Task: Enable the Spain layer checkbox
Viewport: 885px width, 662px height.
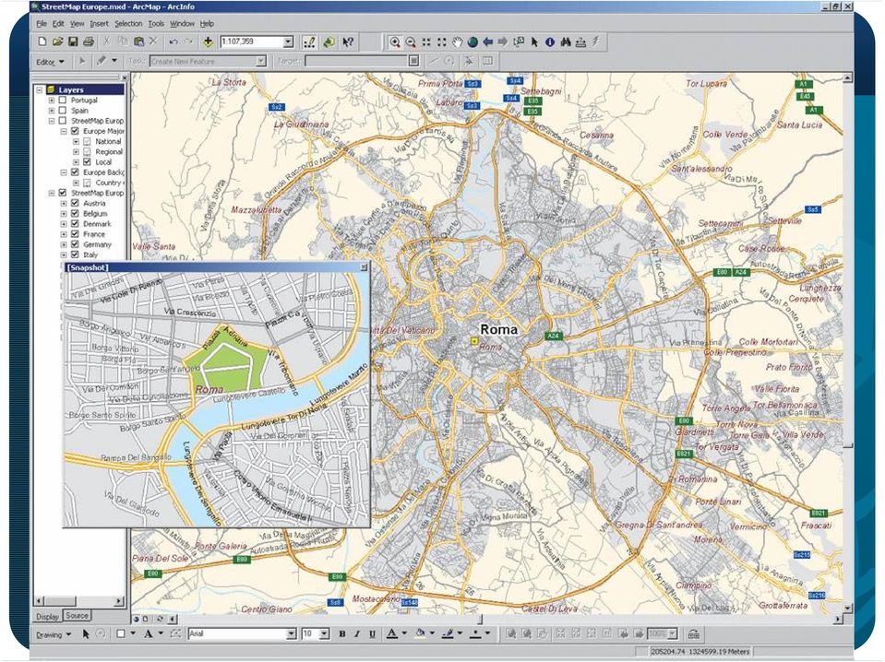Action: click(63, 111)
